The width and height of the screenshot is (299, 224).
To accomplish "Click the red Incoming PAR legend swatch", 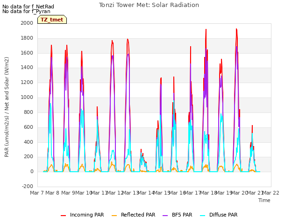I will (x=64, y=216).
